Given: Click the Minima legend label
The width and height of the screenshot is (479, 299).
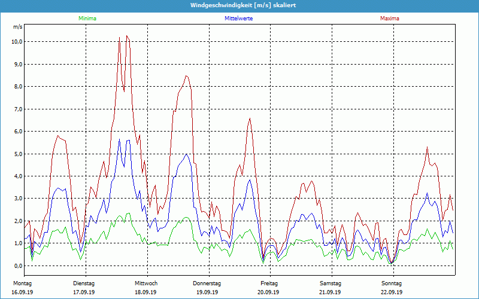Looking at the screenshot, I should click(x=87, y=19).
